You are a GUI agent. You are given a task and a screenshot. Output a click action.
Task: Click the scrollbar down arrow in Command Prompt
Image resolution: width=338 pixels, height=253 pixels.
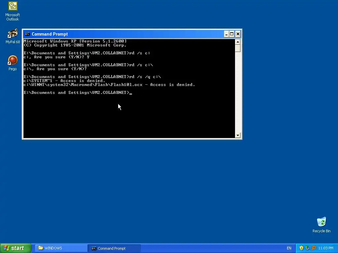(x=238, y=135)
